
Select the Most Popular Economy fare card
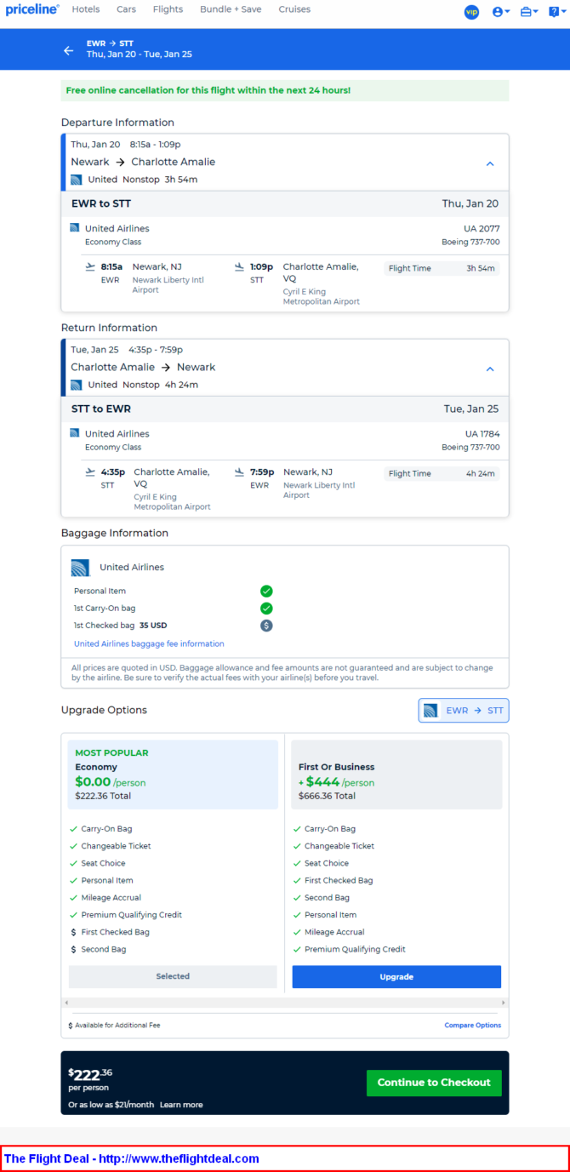pyautogui.click(x=173, y=775)
